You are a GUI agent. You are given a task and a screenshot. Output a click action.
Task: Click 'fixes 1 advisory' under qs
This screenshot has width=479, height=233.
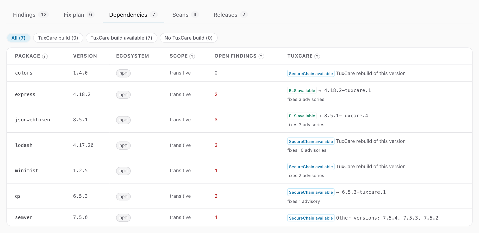click(x=303, y=201)
